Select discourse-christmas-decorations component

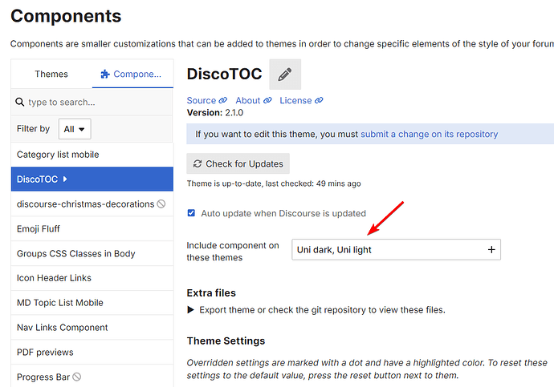pyautogui.click(x=92, y=204)
